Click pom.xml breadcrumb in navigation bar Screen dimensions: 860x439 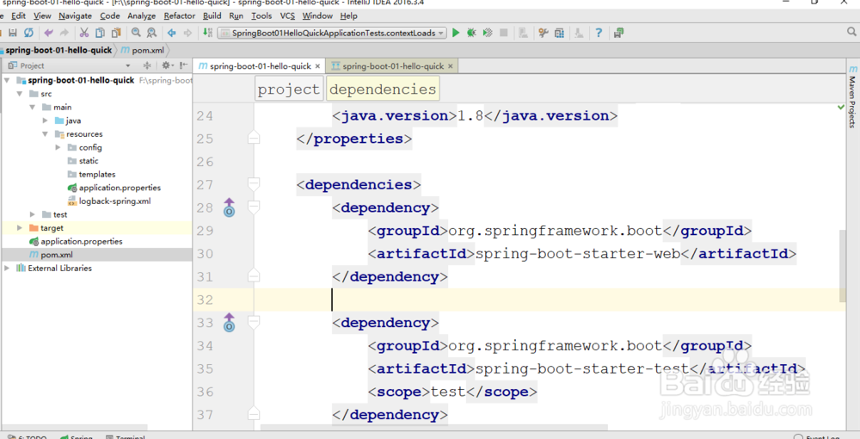click(143, 50)
